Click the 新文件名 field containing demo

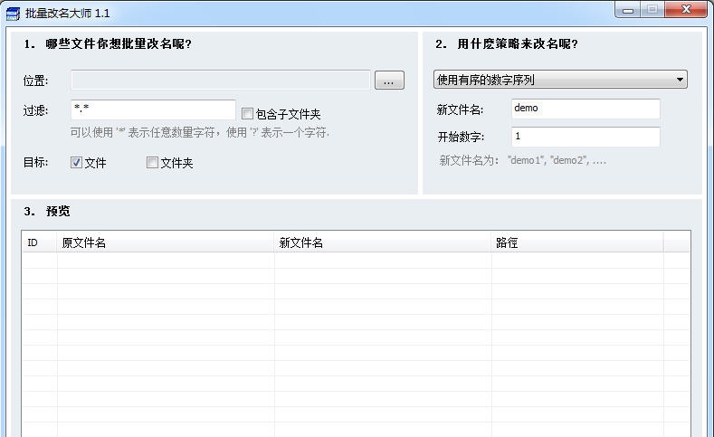tap(585, 109)
